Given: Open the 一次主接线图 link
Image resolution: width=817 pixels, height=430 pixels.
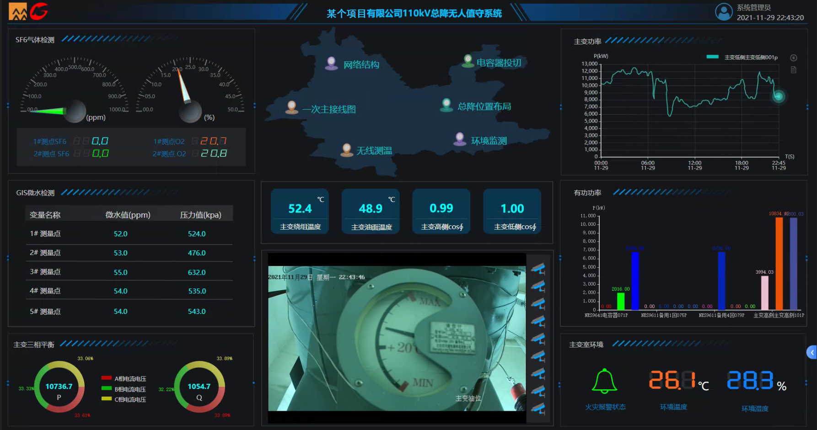Looking at the screenshot, I should click(x=329, y=109).
